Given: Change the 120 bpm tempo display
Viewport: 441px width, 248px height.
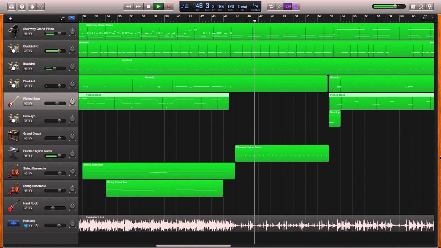Looking at the screenshot, I should point(231,7).
